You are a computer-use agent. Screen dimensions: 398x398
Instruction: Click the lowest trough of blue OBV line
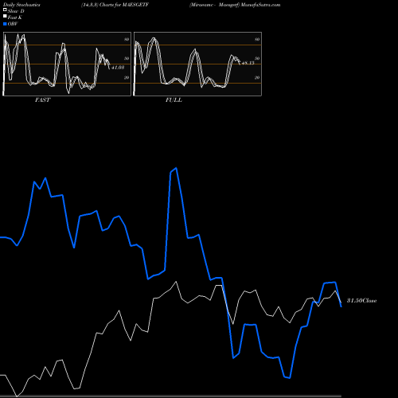(x=290, y=378)
